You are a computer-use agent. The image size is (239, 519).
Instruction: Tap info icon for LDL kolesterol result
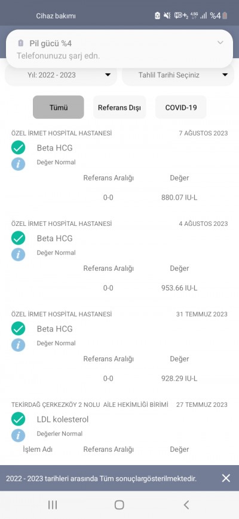18,435
